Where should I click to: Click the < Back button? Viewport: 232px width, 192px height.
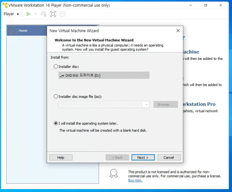pyautogui.click(x=117, y=158)
